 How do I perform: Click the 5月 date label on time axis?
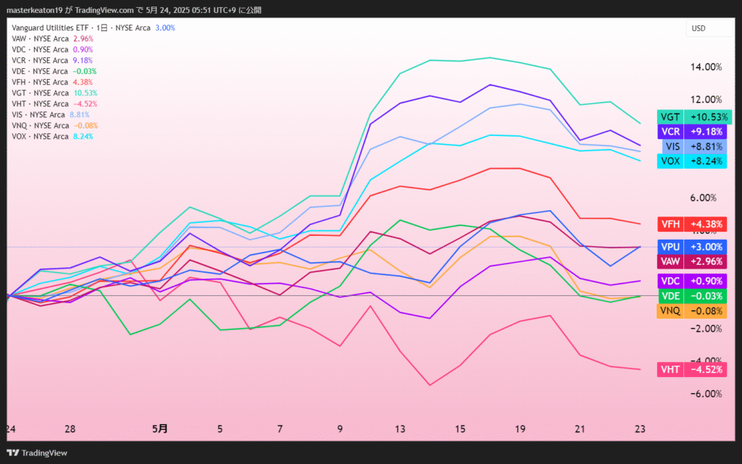160,429
